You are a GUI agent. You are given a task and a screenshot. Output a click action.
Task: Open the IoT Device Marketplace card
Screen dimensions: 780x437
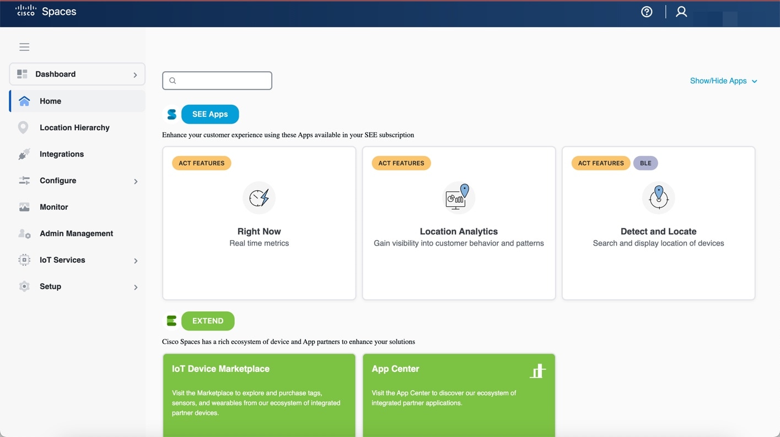tap(259, 395)
